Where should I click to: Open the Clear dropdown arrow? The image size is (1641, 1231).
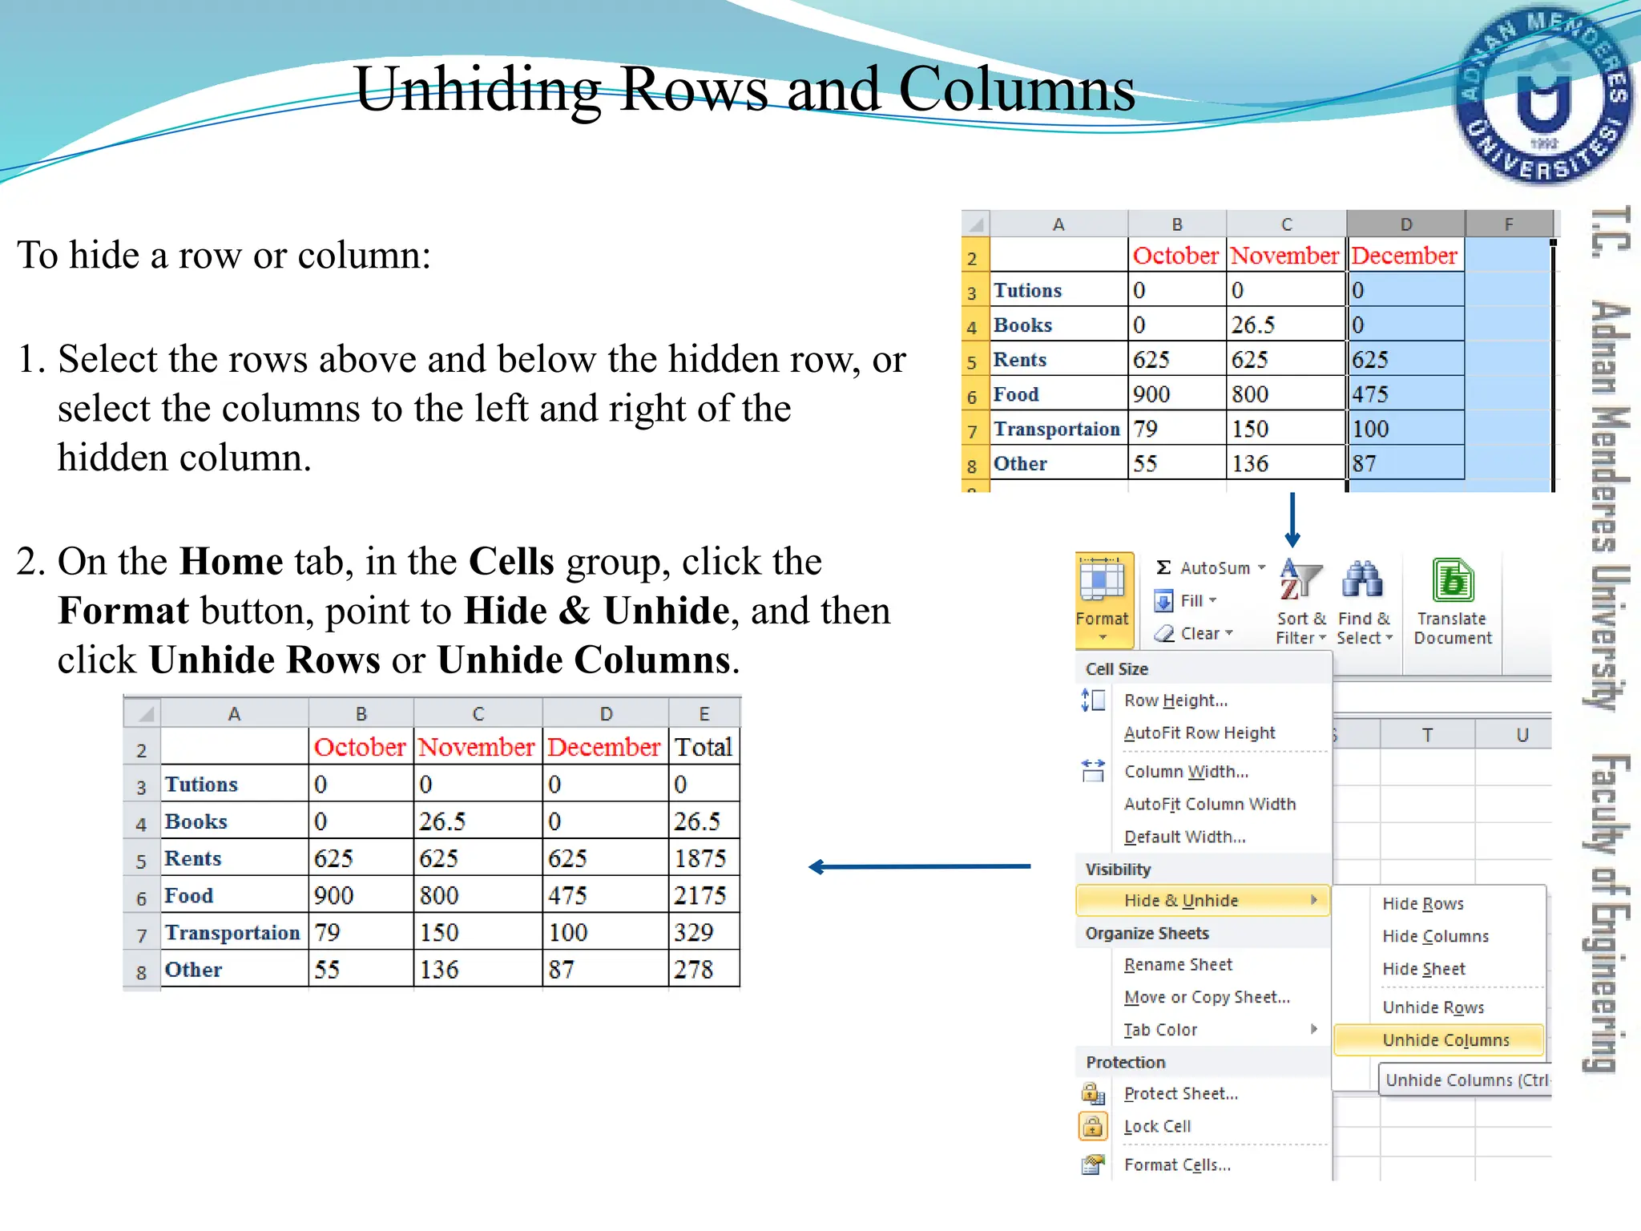1228,632
